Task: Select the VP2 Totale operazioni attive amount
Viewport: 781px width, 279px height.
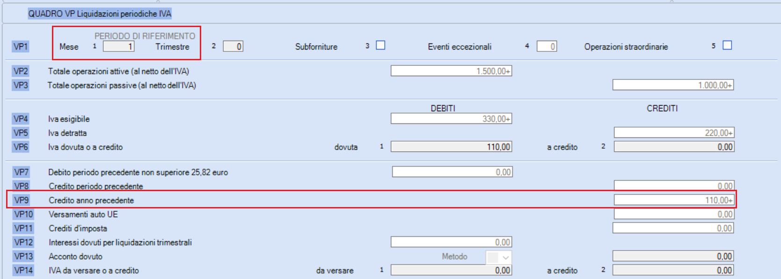Action: (x=452, y=71)
